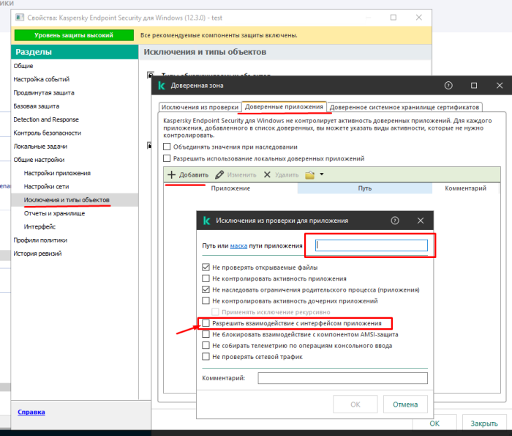Expand dropdown arrow next to folder icon
The width and height of the screenshot is (512, 436).
322,175
